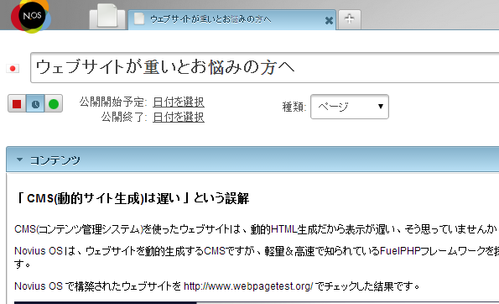Select scheduled publication clock button
Image resolution: width=499 pixels, height=304 pixels.
[35, 103]
